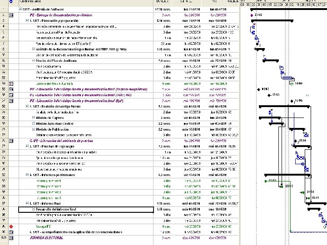Collapse '4. SIST - Informes preliminares'

[x=27, y=175]
